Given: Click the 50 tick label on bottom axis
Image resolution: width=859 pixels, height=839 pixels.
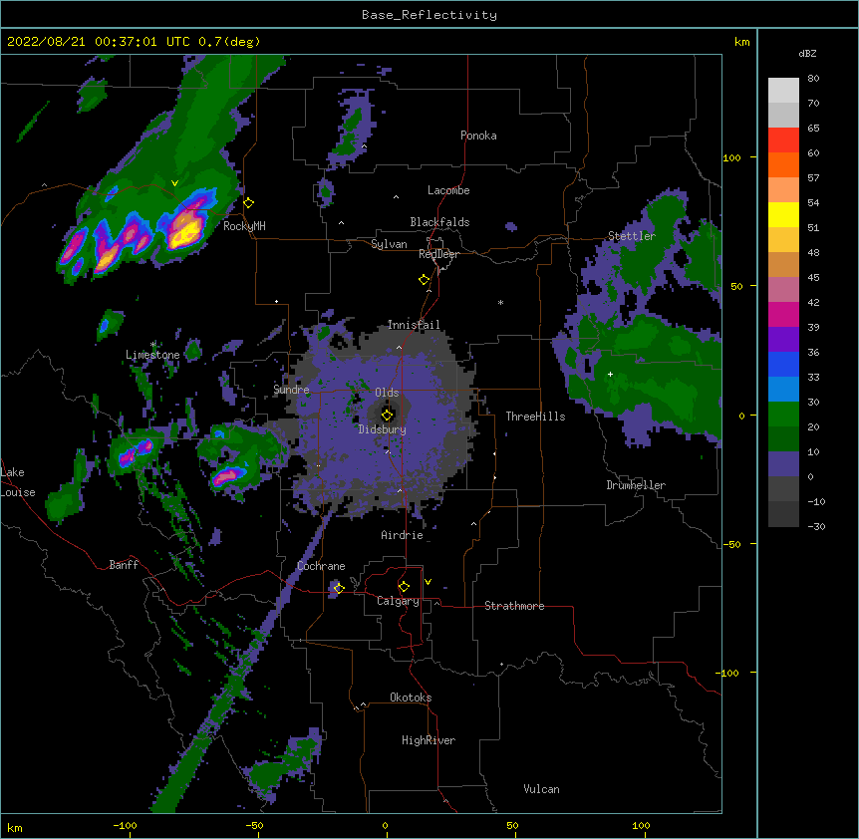Looking at the screenshot, I should coord(512,825).
